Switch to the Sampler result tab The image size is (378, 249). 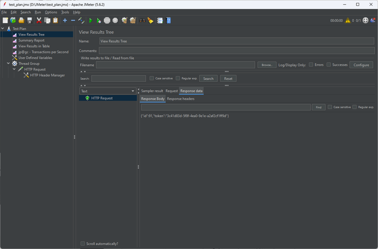[152, 91]
